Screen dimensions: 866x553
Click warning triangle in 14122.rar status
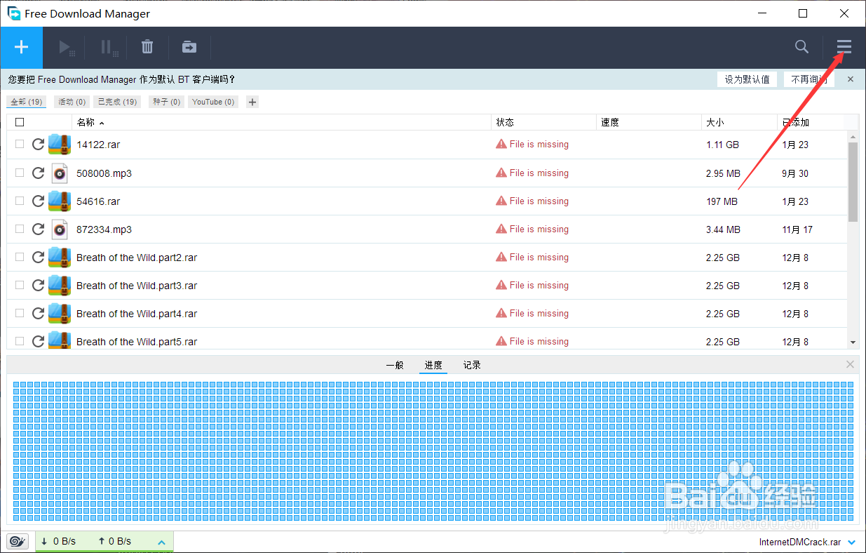pyautogui.click(x=501, y=144)
